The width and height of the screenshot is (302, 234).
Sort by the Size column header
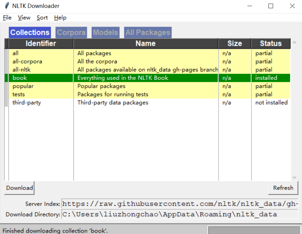tap(235, 44)
